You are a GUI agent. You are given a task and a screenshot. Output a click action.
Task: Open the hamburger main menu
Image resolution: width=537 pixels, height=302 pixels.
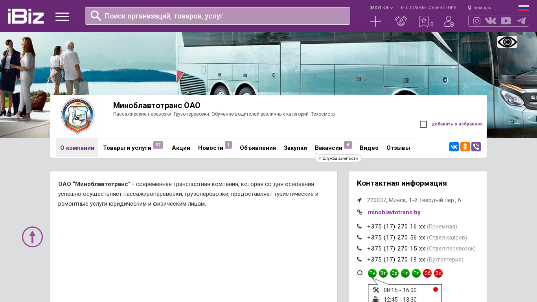pos(62,17)
